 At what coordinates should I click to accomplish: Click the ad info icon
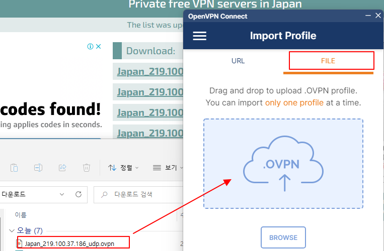click(x=91, y=46)
